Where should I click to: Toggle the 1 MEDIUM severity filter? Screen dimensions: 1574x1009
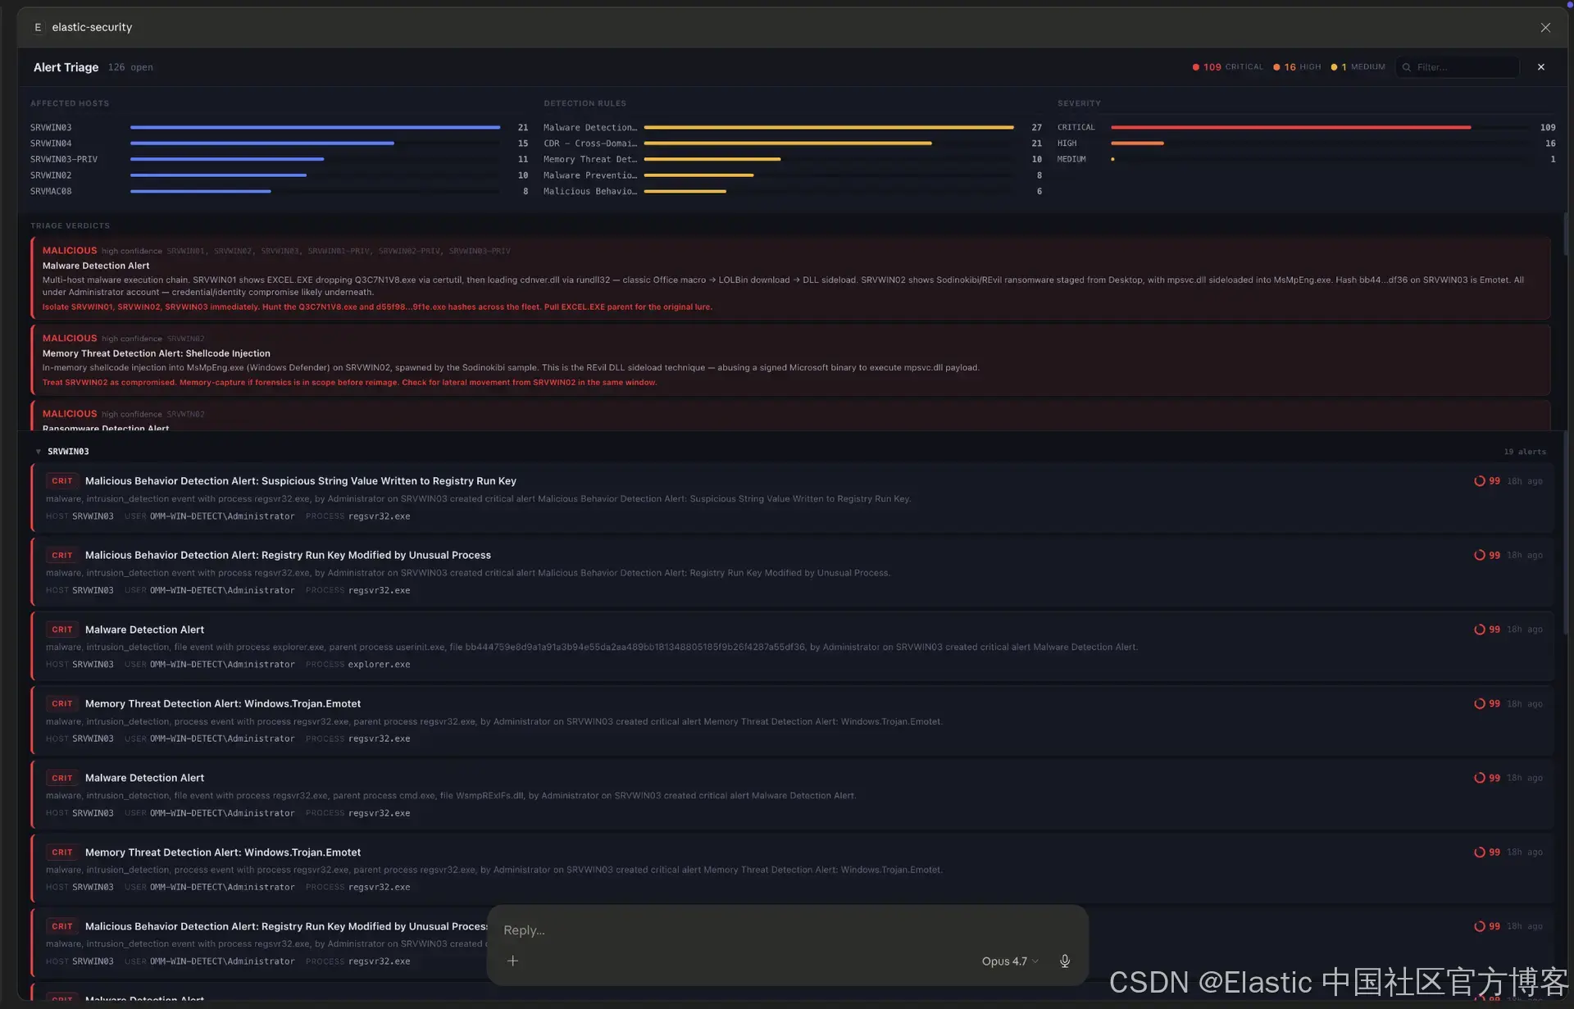pyautogui.click(x=1362, y=67)
